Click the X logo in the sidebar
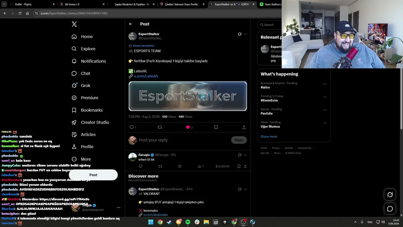 (x=74, y=24)
